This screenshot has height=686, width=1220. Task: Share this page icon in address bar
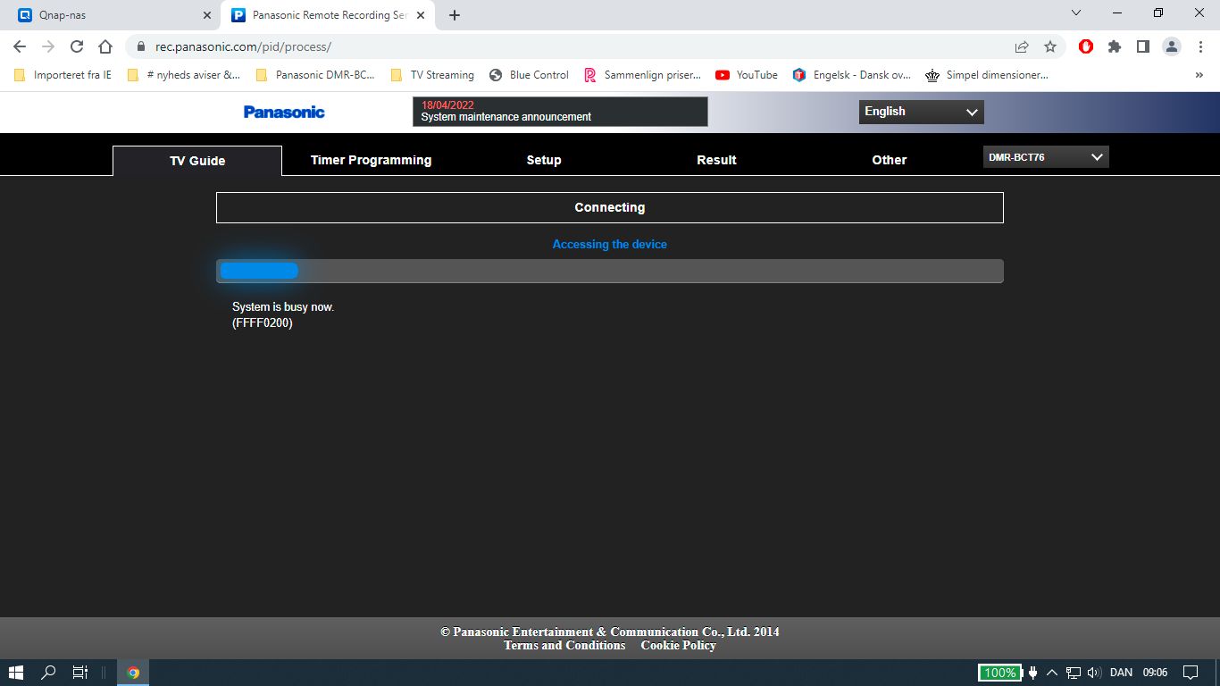(1022, 46)
